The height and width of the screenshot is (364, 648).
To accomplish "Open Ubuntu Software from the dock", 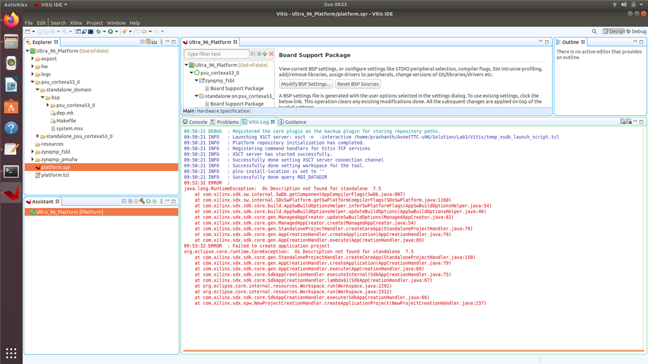I will tap(11, 106).
